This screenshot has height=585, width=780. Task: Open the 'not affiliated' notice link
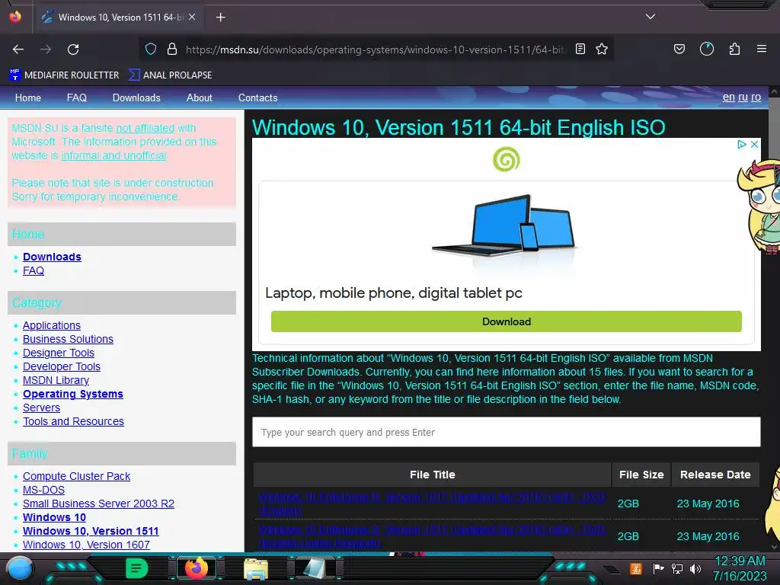145,128
